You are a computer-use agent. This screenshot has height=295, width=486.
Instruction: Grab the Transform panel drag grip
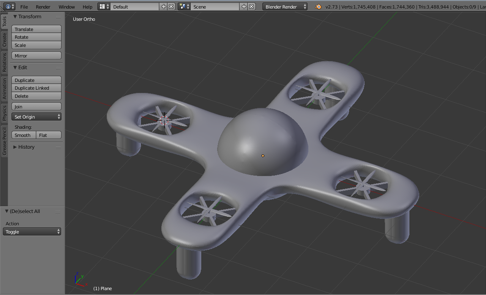click(x=58, y=17)
